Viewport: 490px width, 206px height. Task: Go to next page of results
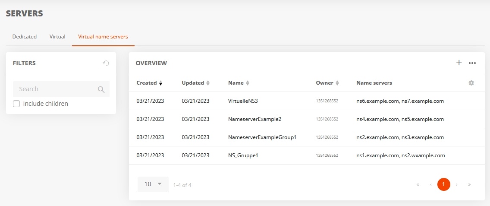point(456,184)
